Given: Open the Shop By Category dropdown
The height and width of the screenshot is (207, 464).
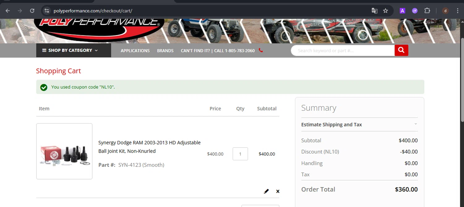Looking at the screenshot, I should coord(74,50).
